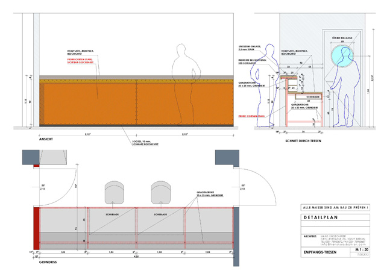Click the GRUNDRISS view label
Viewport: 384px width, 271px height.
48,263
